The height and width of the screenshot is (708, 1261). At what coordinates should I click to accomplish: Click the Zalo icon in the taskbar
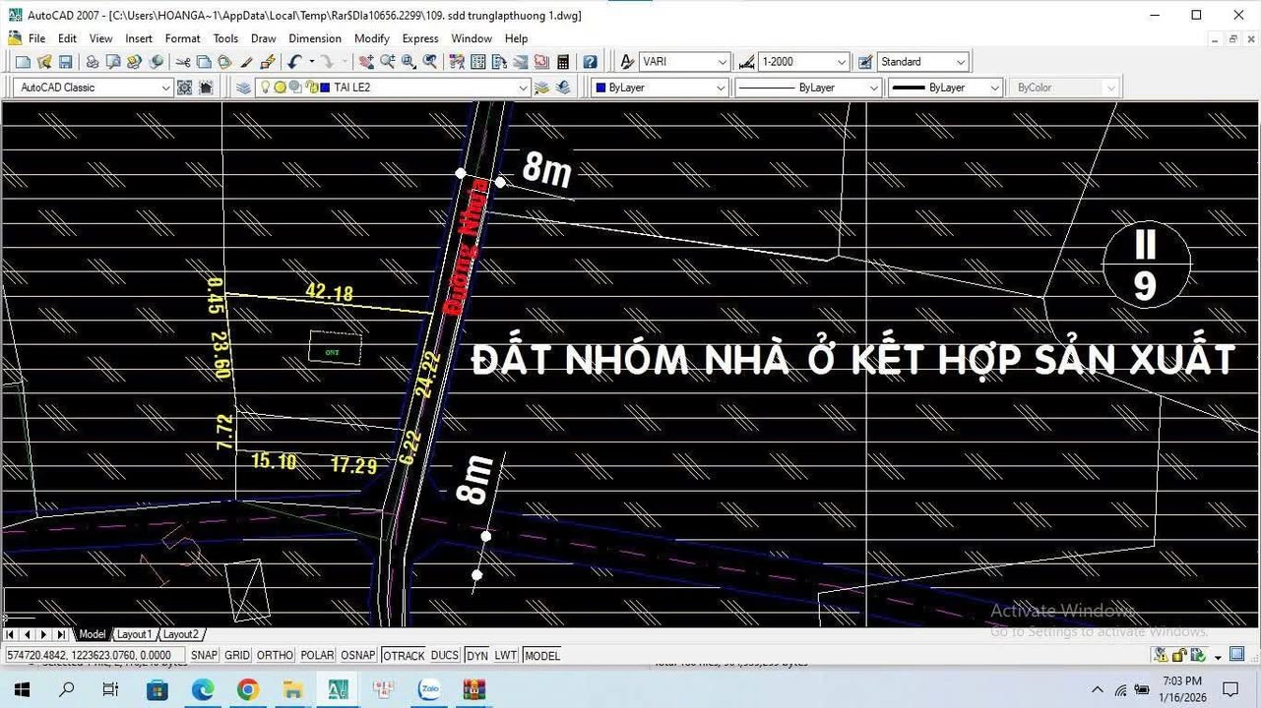coord(428,689)
